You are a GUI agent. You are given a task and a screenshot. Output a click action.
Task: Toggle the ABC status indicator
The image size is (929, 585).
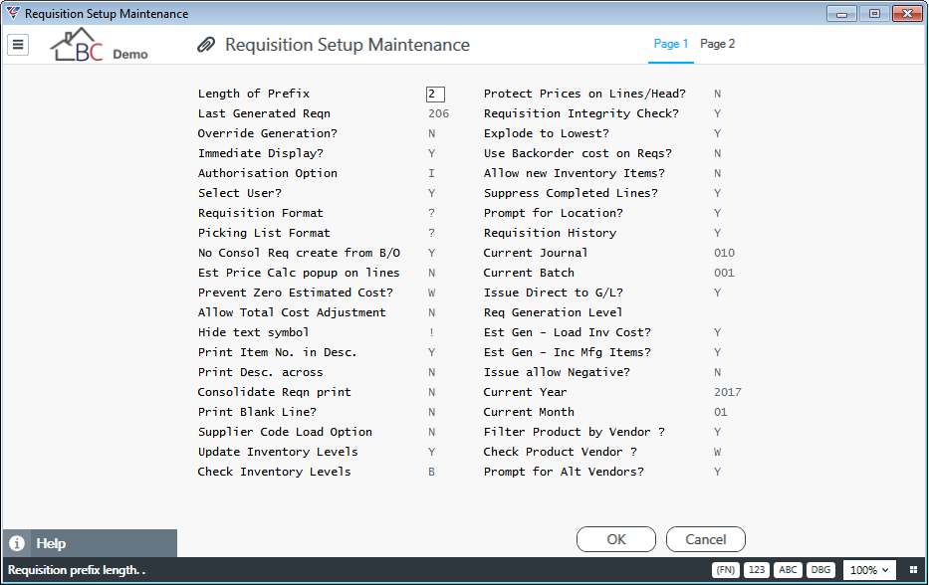pos(788,570)
